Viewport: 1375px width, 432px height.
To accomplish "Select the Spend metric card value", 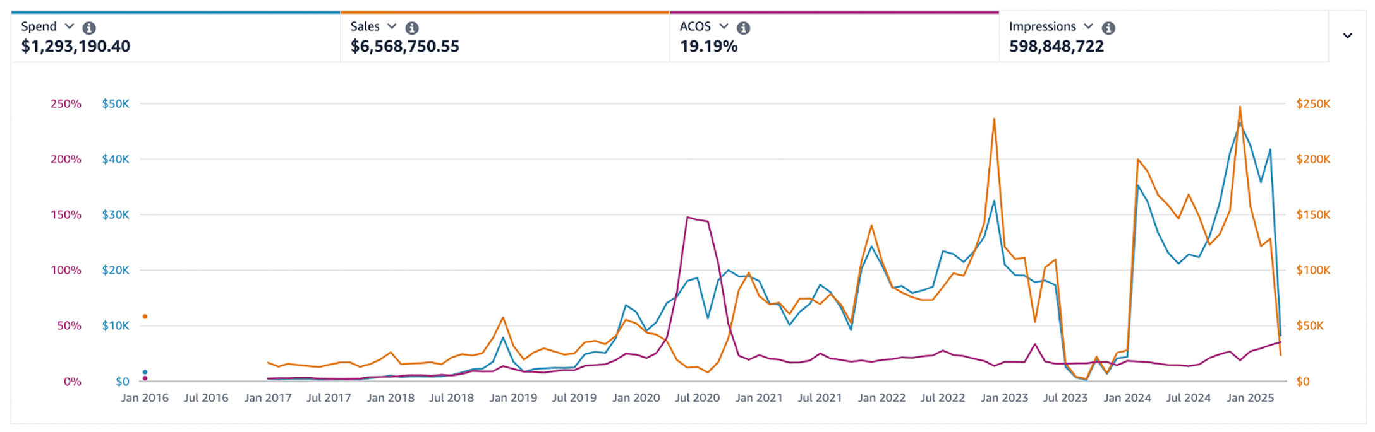I will tap(76, 47).
